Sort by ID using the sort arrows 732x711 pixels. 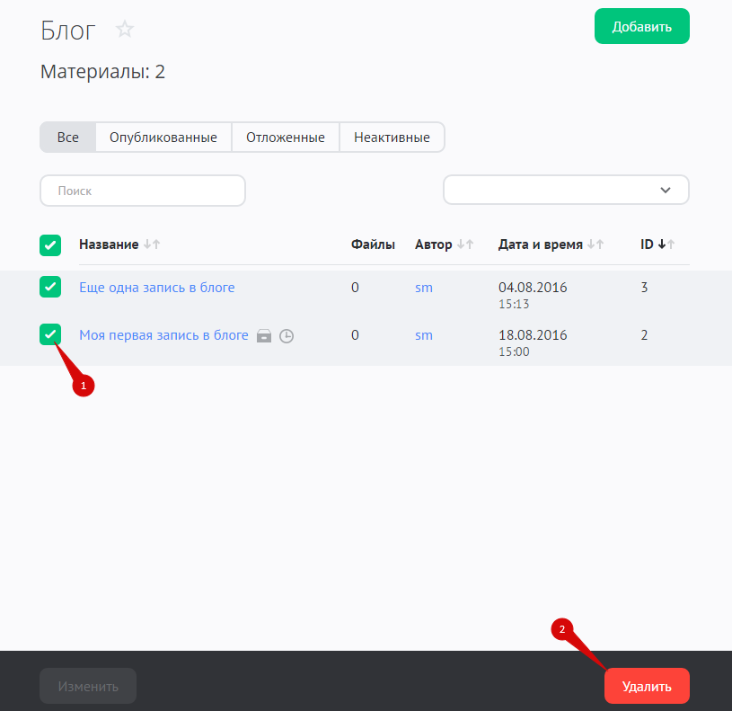[666, 244]
